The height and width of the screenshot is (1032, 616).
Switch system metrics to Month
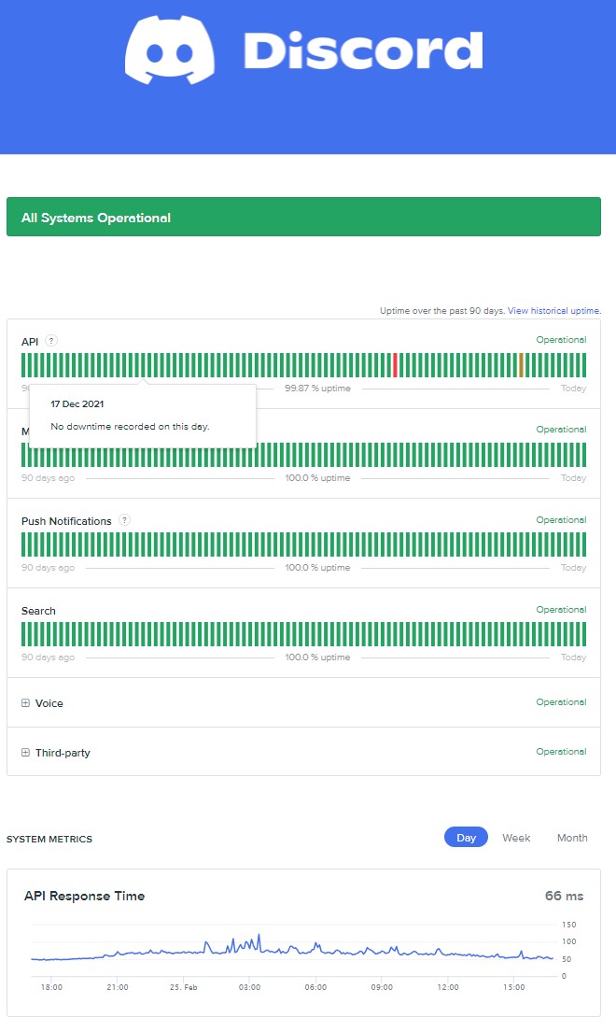(572, 837)
